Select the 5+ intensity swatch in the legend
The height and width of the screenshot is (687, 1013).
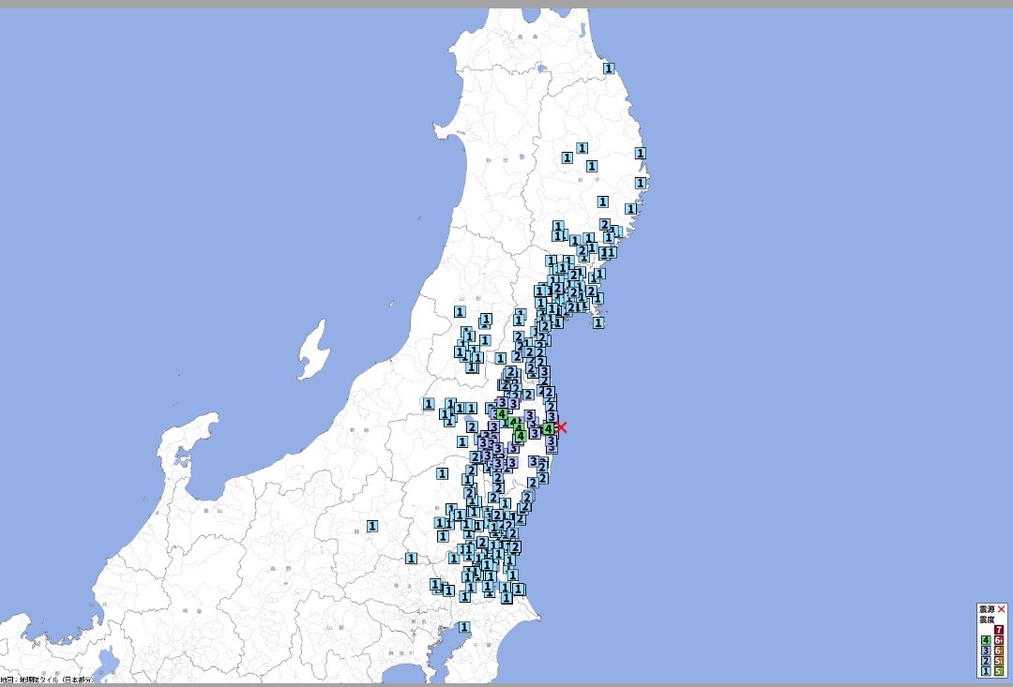click(999, 661)
